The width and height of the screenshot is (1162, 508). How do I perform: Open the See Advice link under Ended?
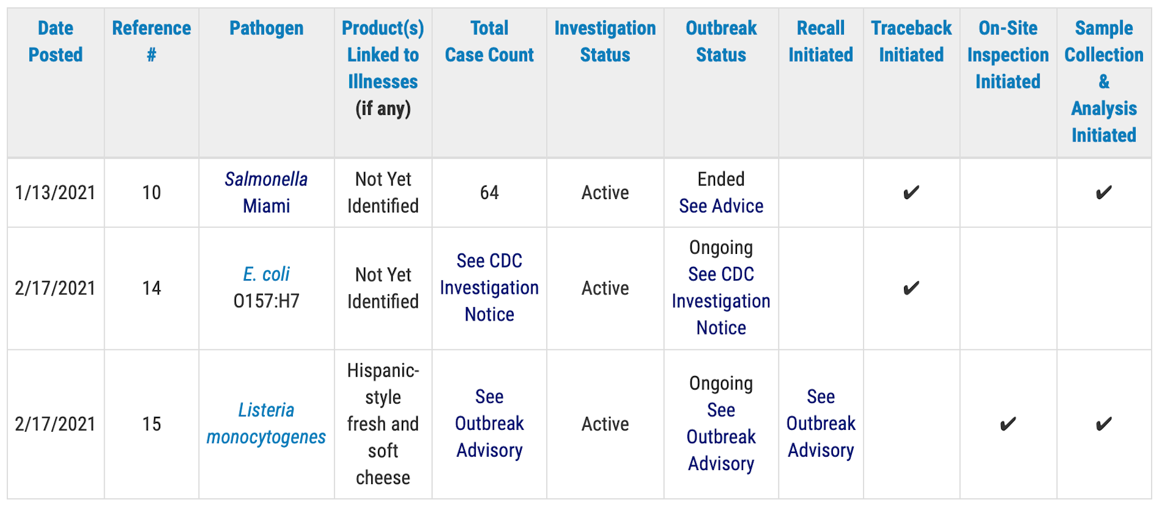[721, 206]
